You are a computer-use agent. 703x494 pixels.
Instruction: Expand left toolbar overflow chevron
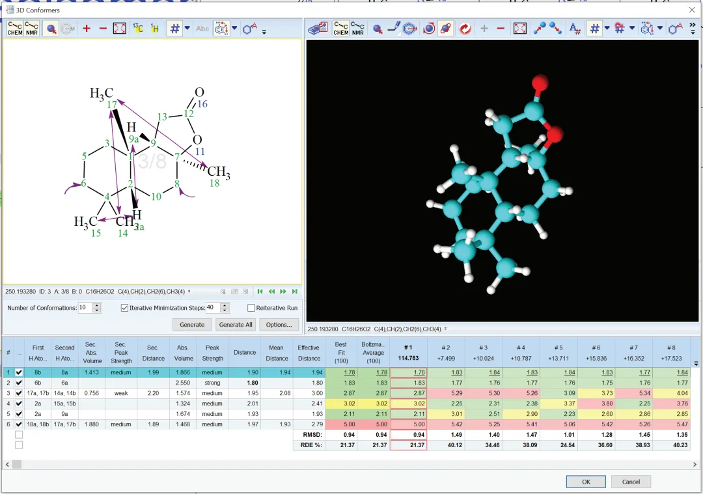point(264,31)
